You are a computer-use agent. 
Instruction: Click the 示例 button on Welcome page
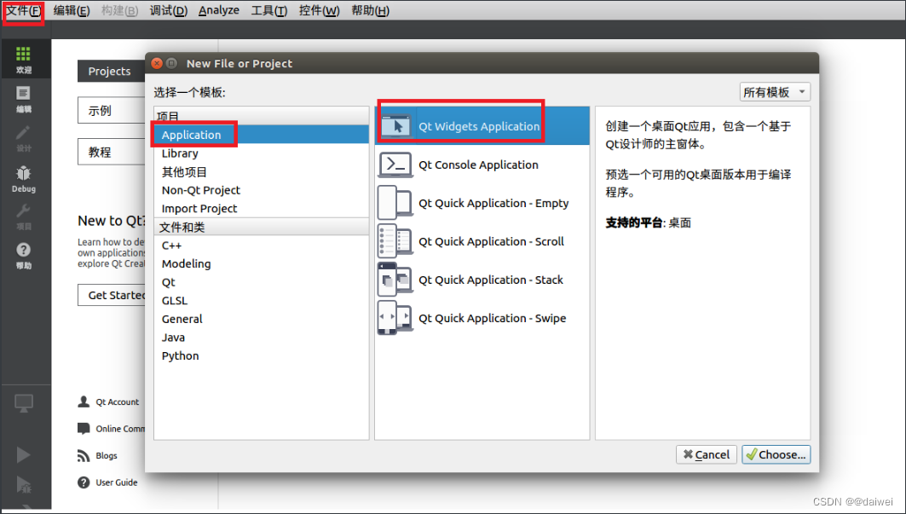pos(111,111)
